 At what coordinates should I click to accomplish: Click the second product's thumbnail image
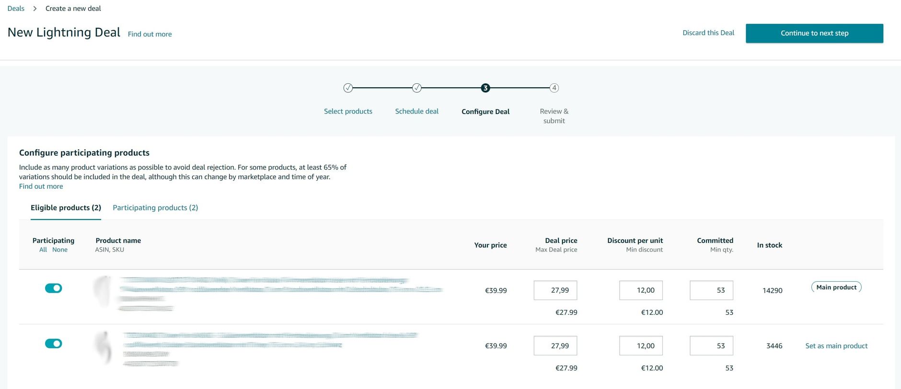pyautogui.click(x=103, y=348)
